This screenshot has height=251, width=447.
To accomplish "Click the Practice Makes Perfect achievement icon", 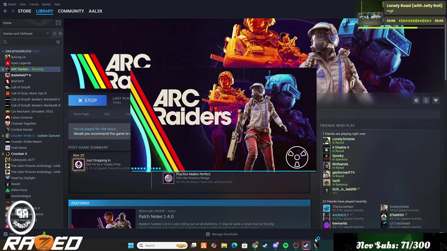I will [x=168, y=178].
